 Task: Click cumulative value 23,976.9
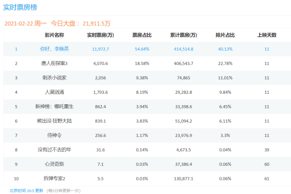183,136
